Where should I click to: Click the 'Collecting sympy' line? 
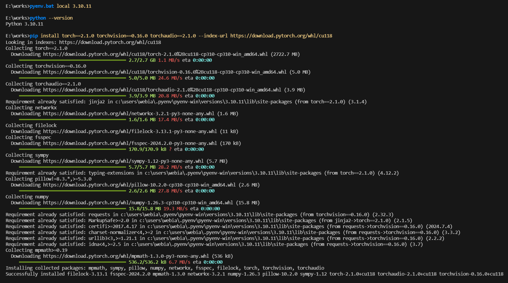click(x=27, y=155)
